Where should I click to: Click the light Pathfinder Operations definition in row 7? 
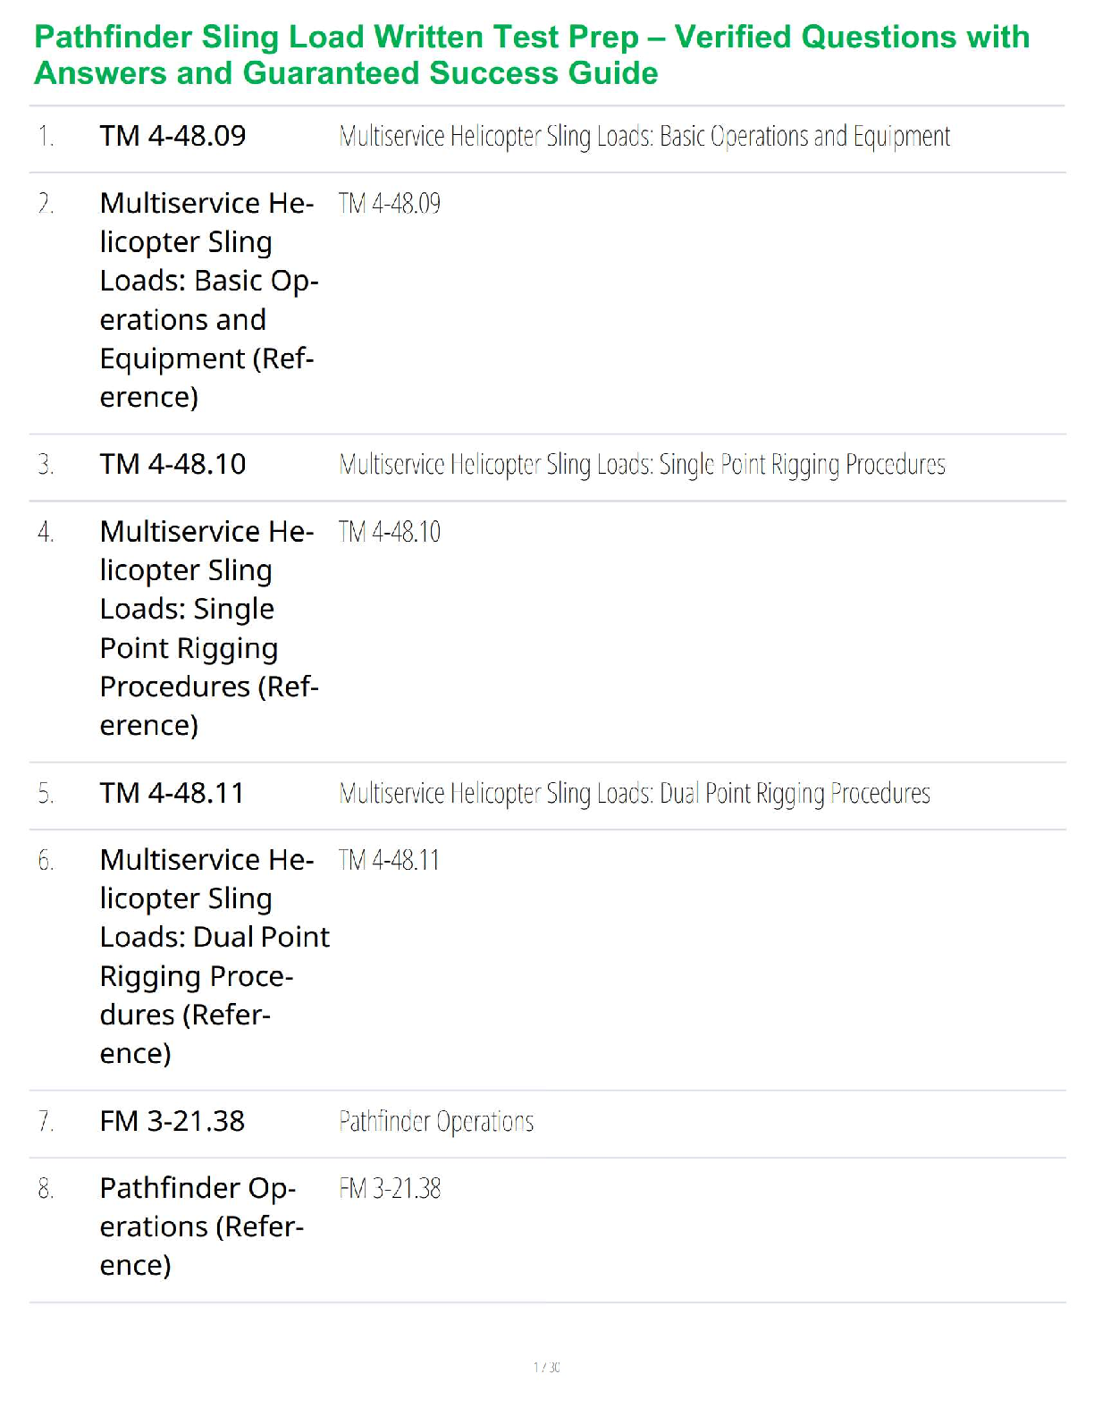pyautogui.click(x=436, y=1122)
